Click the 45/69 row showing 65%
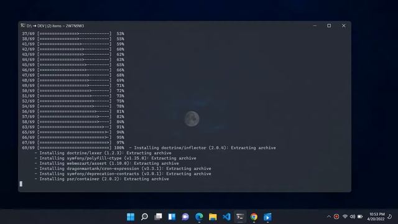 73,65
